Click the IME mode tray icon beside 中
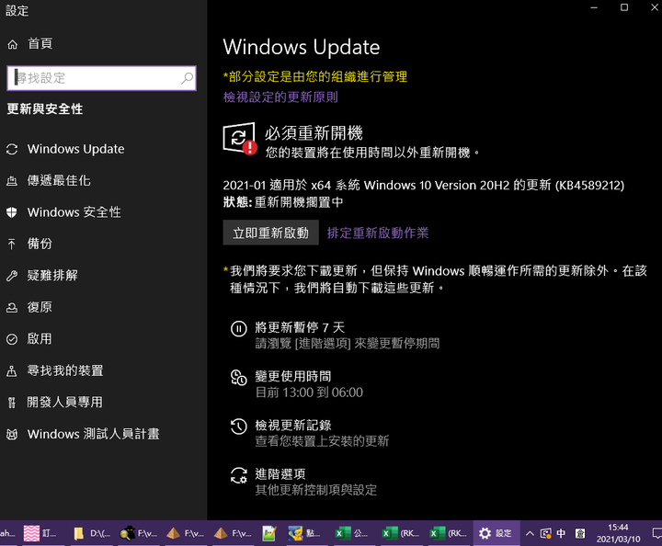Image resolution: width=662 pixels, height=546 pixels. 580,534
